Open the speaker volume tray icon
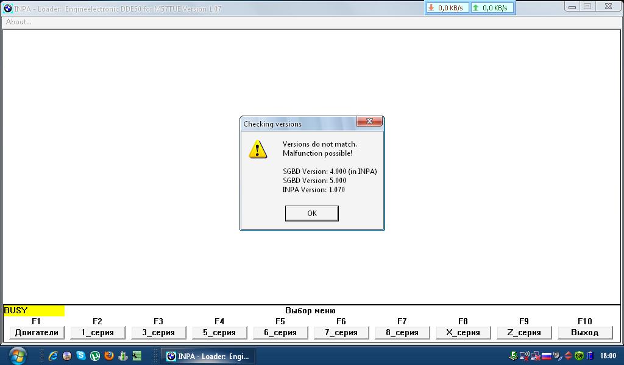The image size is (624, 365). 557,356
